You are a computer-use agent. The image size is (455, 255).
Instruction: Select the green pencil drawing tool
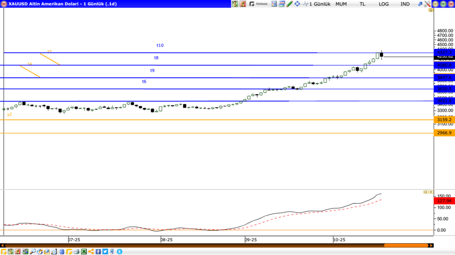point(289,4)
